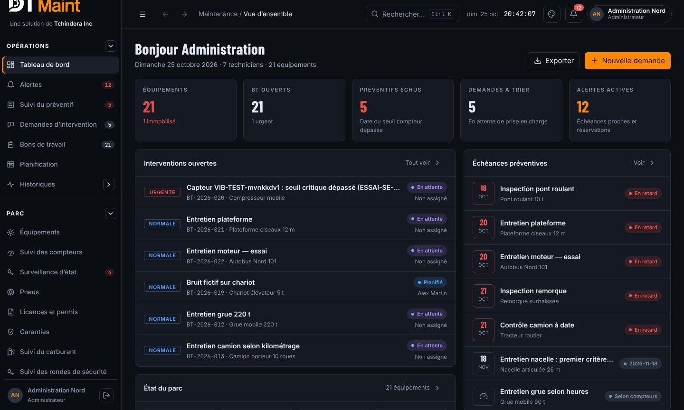Open Tableau de bord menu item
Screen dimensions: 684x410
(x=61, y=65)
